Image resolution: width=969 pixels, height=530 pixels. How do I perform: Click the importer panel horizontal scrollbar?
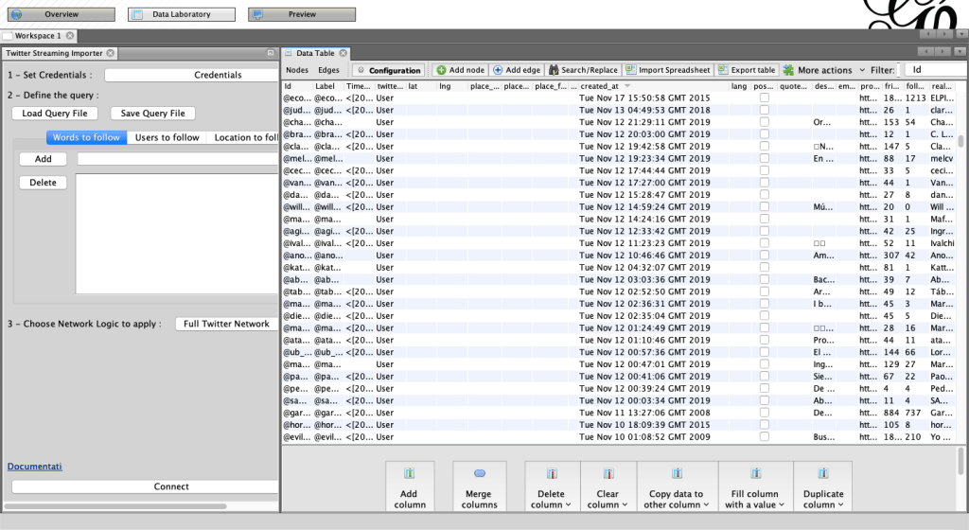coord(115,506)
